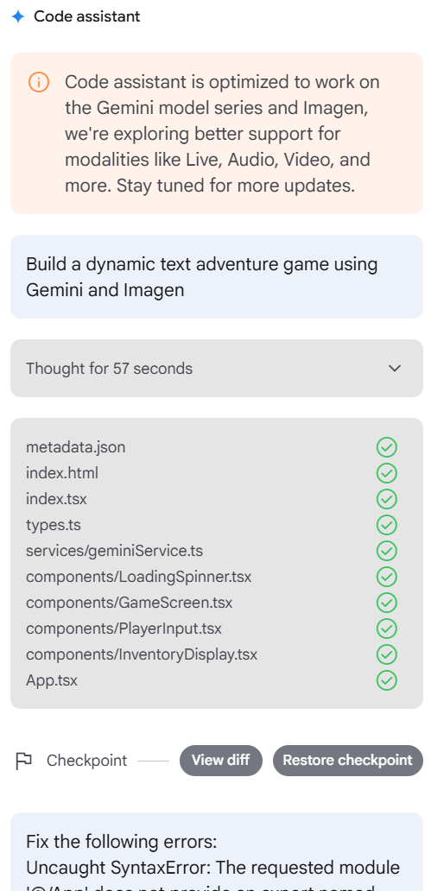Click the orange info circle icon

39,82
